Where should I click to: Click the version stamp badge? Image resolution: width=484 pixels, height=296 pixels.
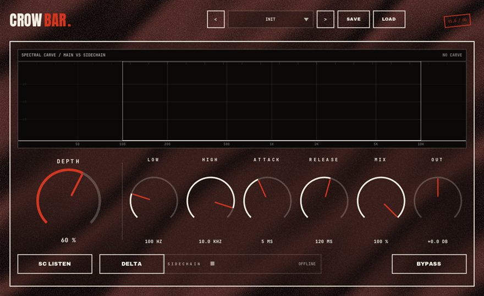click(x=457, y=21)
